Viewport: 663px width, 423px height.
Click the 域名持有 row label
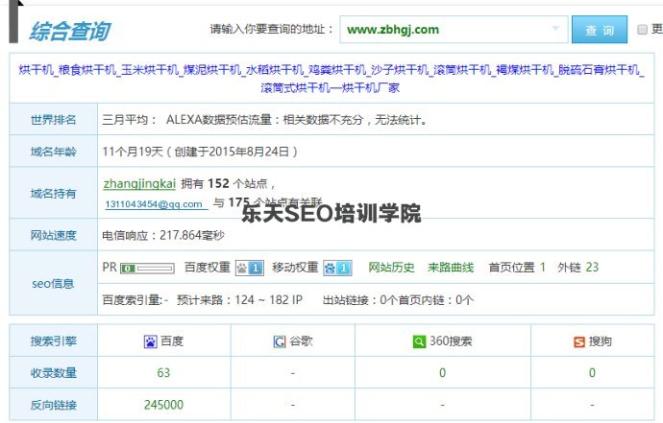click(53, 194)
